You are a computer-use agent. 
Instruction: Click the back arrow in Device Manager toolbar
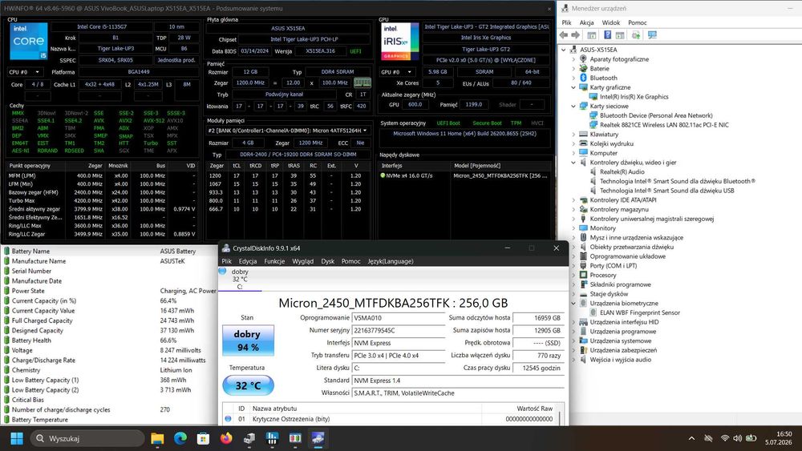click(564, 35)
